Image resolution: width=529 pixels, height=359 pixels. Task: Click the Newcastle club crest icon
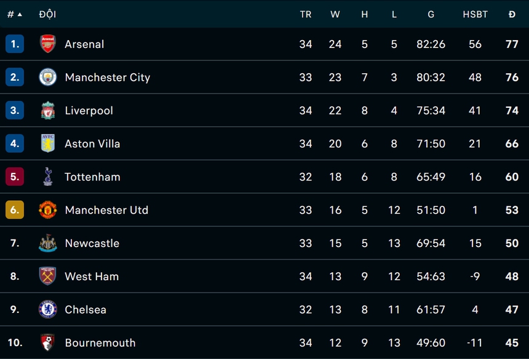pos(47,243)
